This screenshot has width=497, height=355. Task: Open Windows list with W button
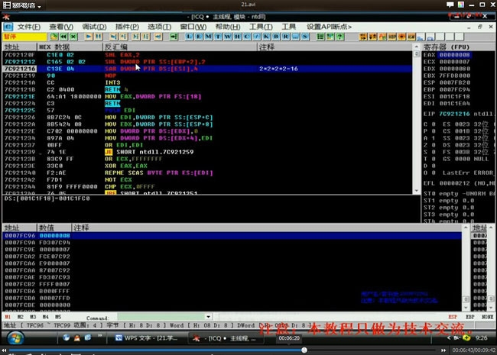228,37
